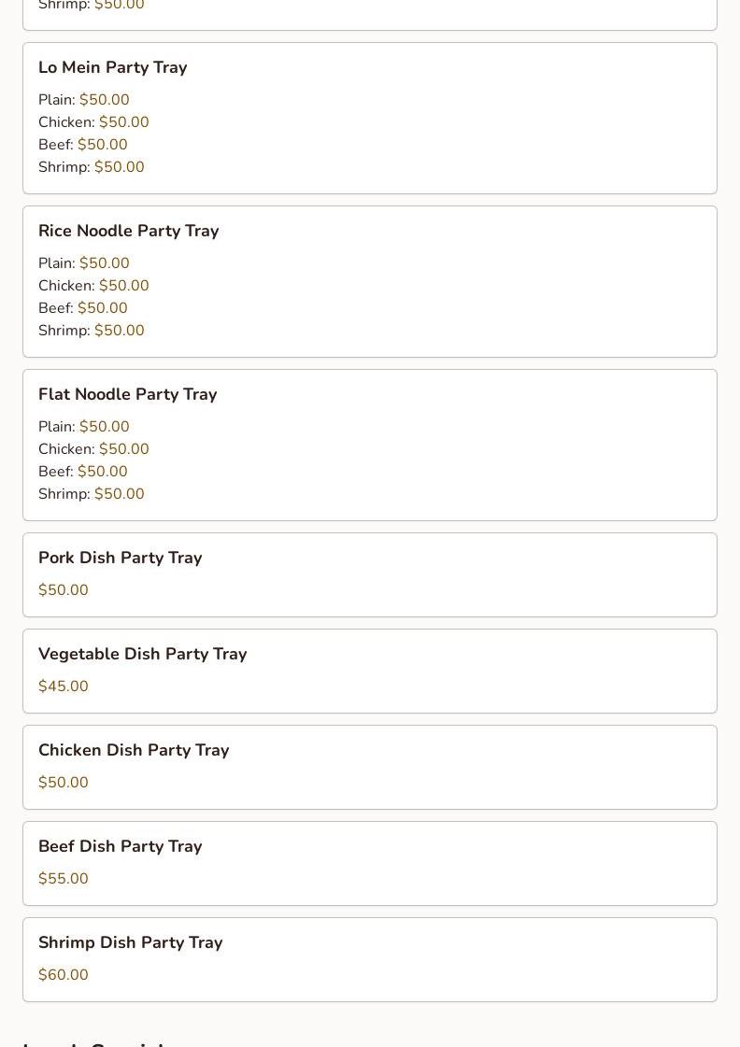
Task: Open the Shrimp Dish Party Tray card
Action: point(370,959)
